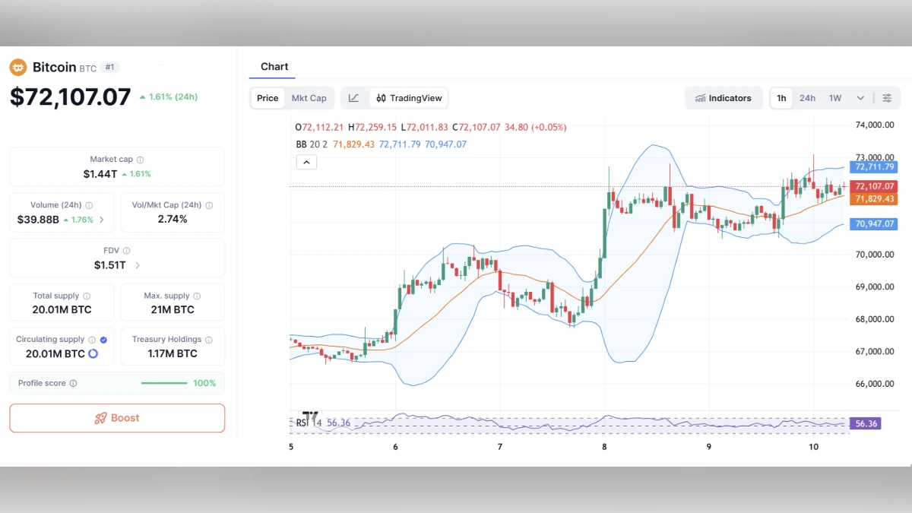The image size is (912, 513).
Task: Expand FDV details with its arrow
Action: click(x=137, y=265)
